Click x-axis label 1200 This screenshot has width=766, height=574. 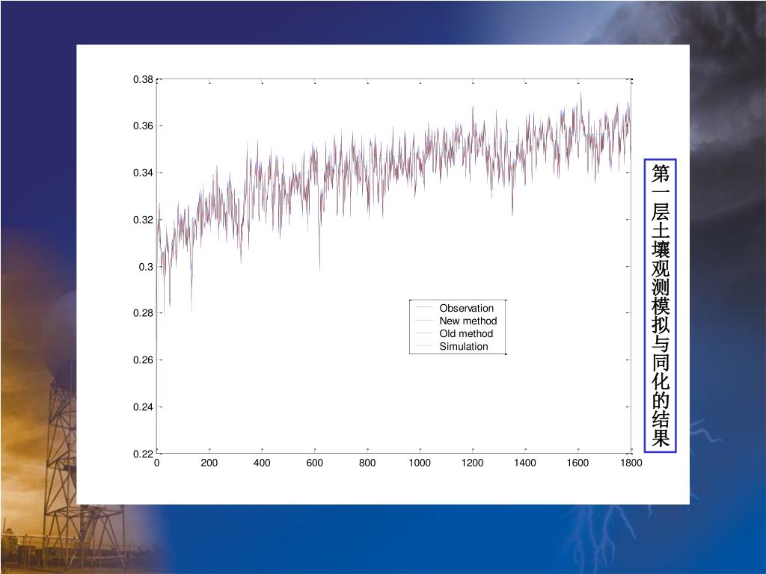coord(473,463)
